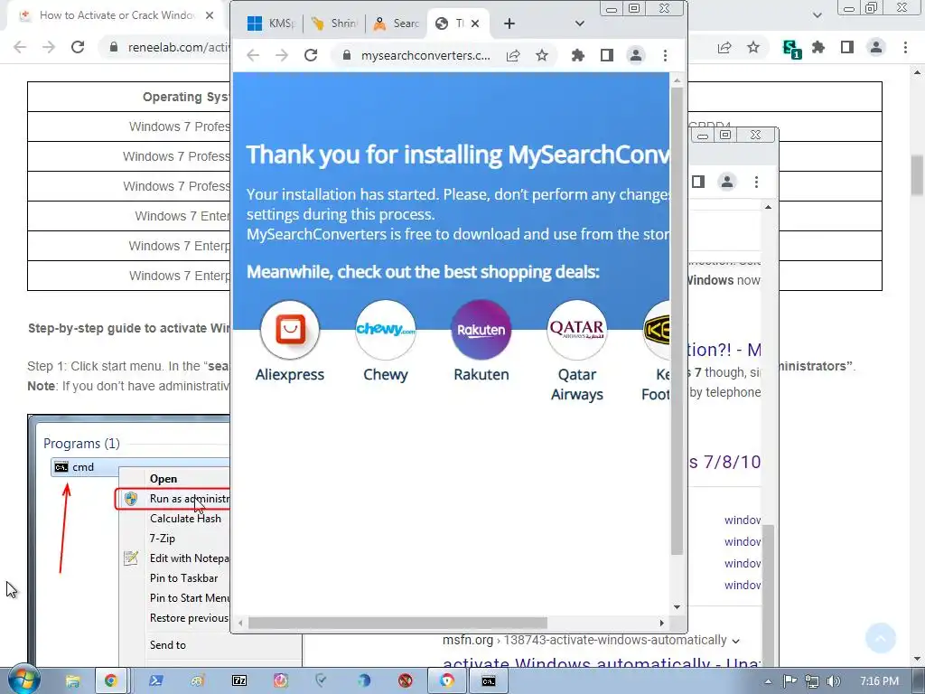Open Chrome three-dot menu in front window

(665, 55)
